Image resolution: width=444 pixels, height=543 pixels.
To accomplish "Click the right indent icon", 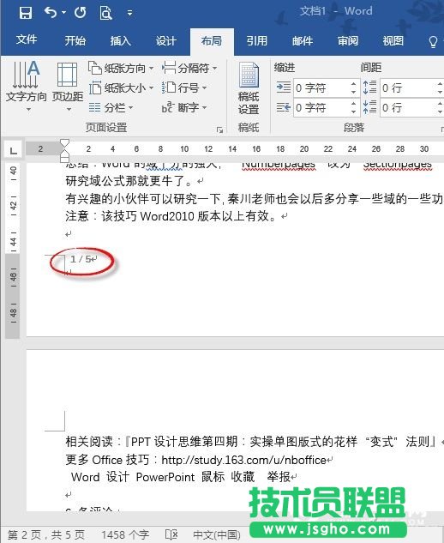I will coord(284,108).
